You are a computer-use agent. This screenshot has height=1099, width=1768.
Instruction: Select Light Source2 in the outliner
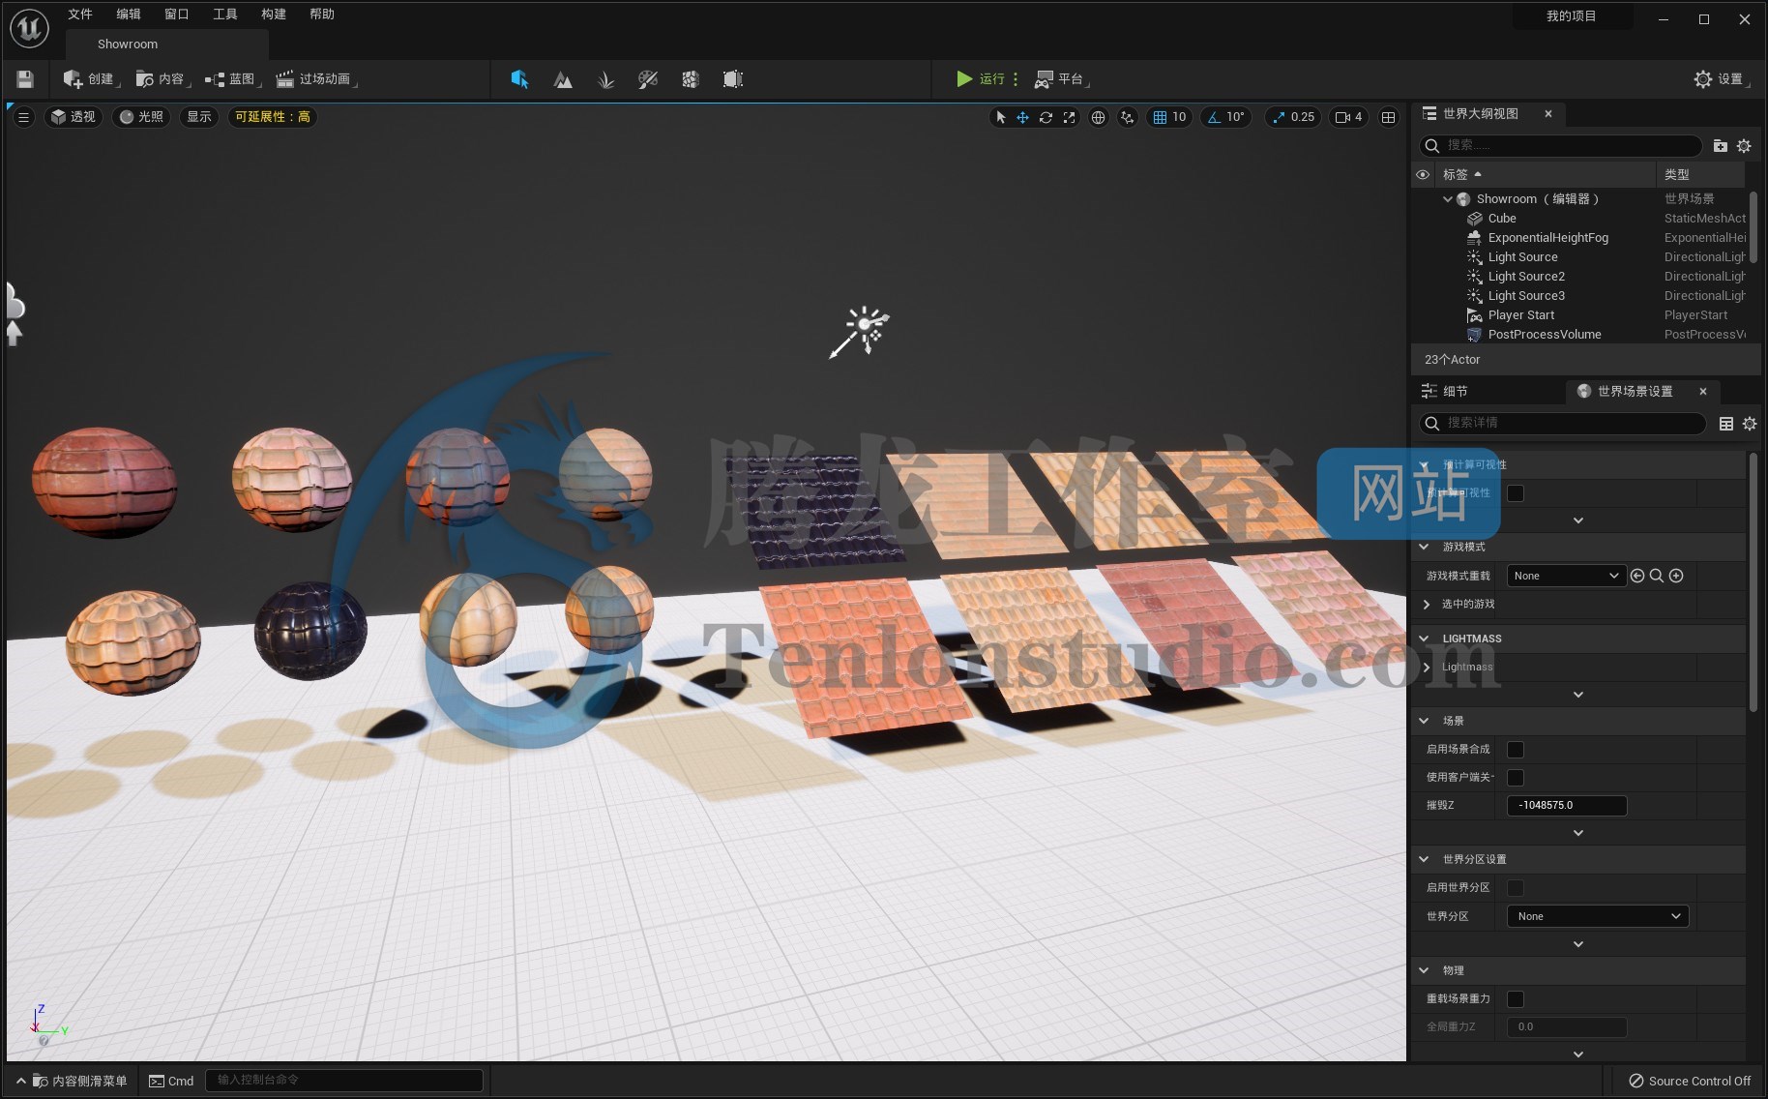coord(1525,277)
